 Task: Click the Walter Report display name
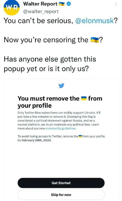pyautogui.click(x=40, y=4)
